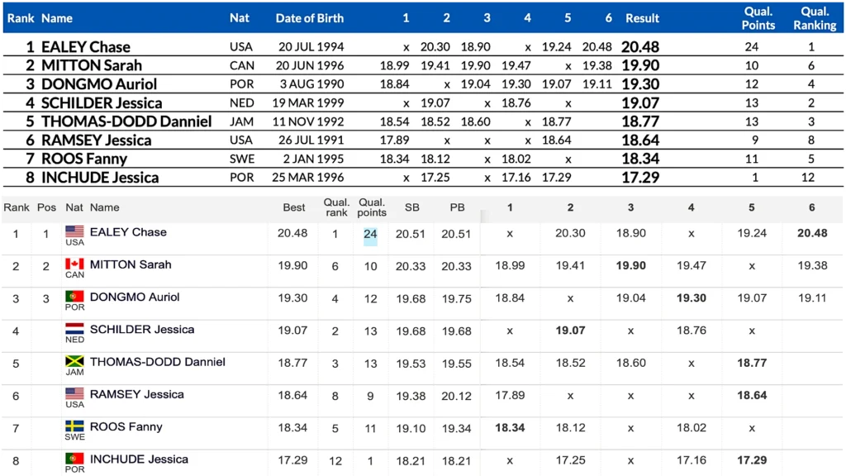Click the Sweden flag beside ROOS Fanny
Screen dimensions: 846x476
click(74, 426)
